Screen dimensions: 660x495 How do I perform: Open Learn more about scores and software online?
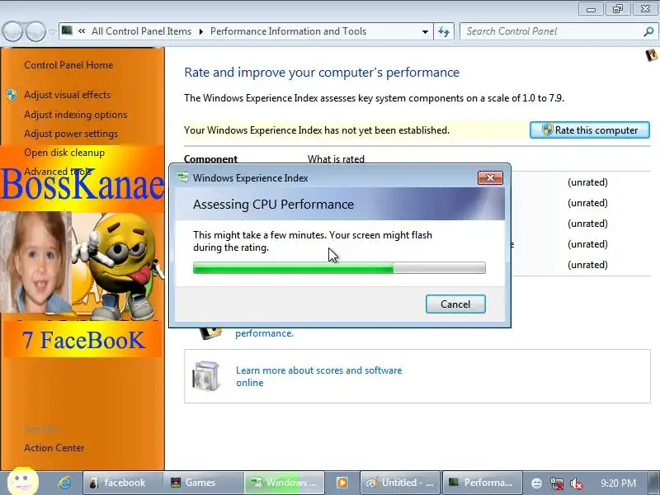(318, 376)
